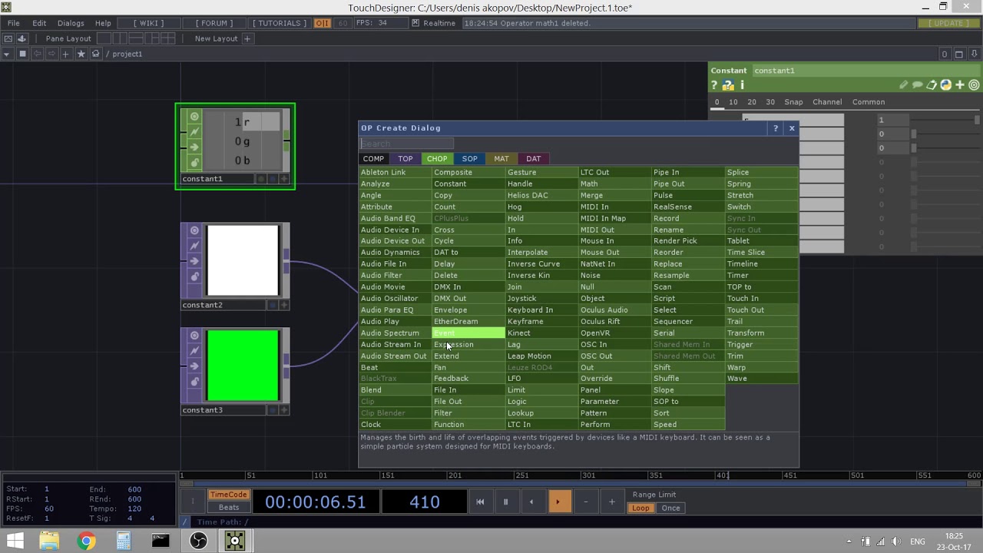Click the copy parameters clipboard icon
983x553 pixels.
tap(932, 85)
